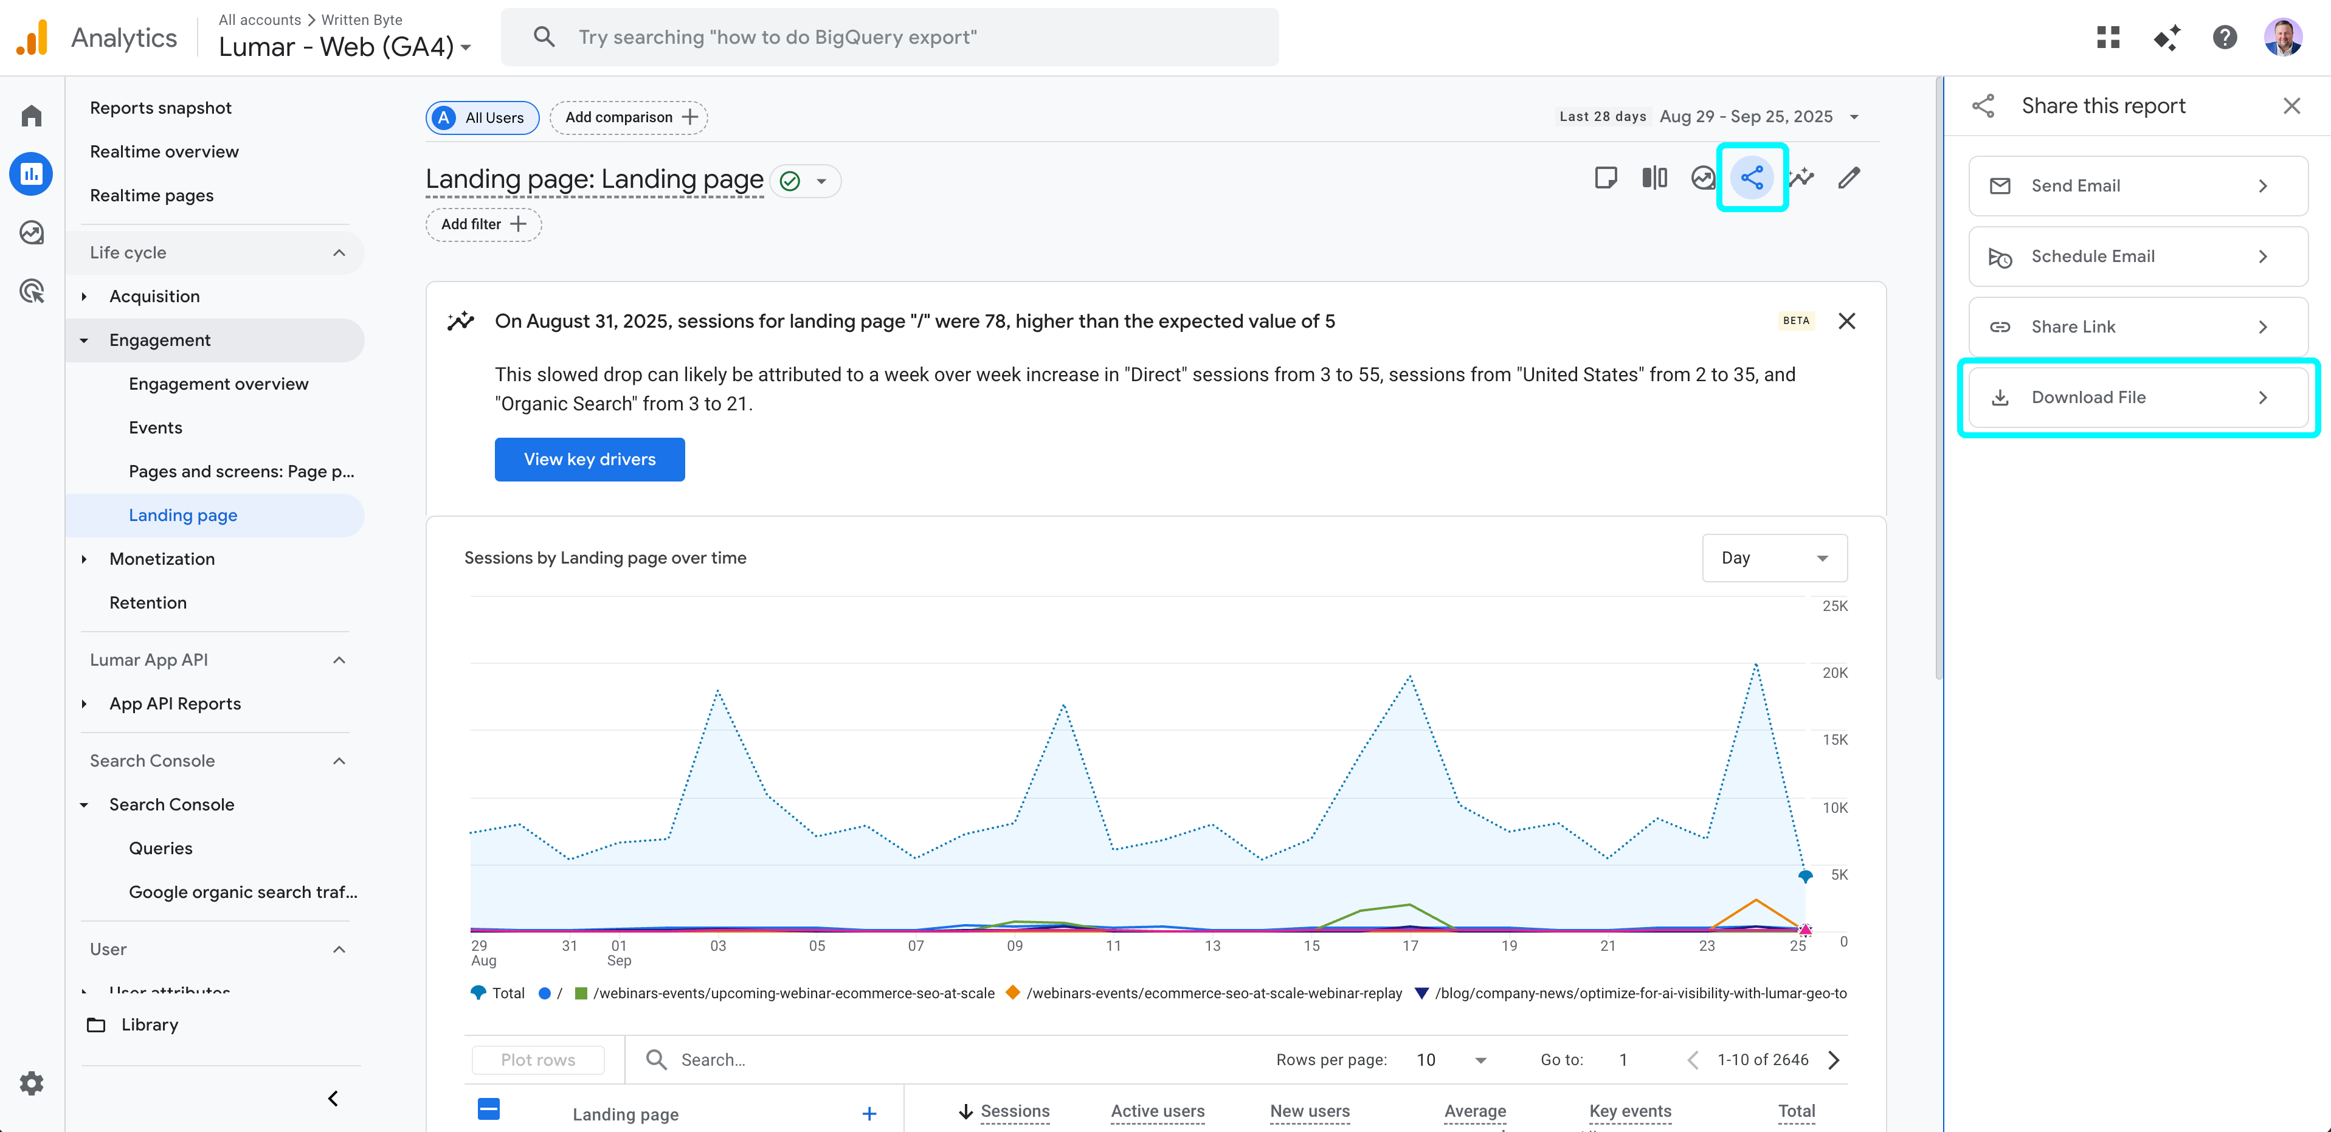Click the comparison bars icon

(1654, 178)
